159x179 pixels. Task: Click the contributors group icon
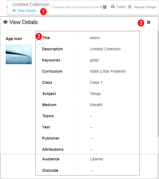pos(105,7)
